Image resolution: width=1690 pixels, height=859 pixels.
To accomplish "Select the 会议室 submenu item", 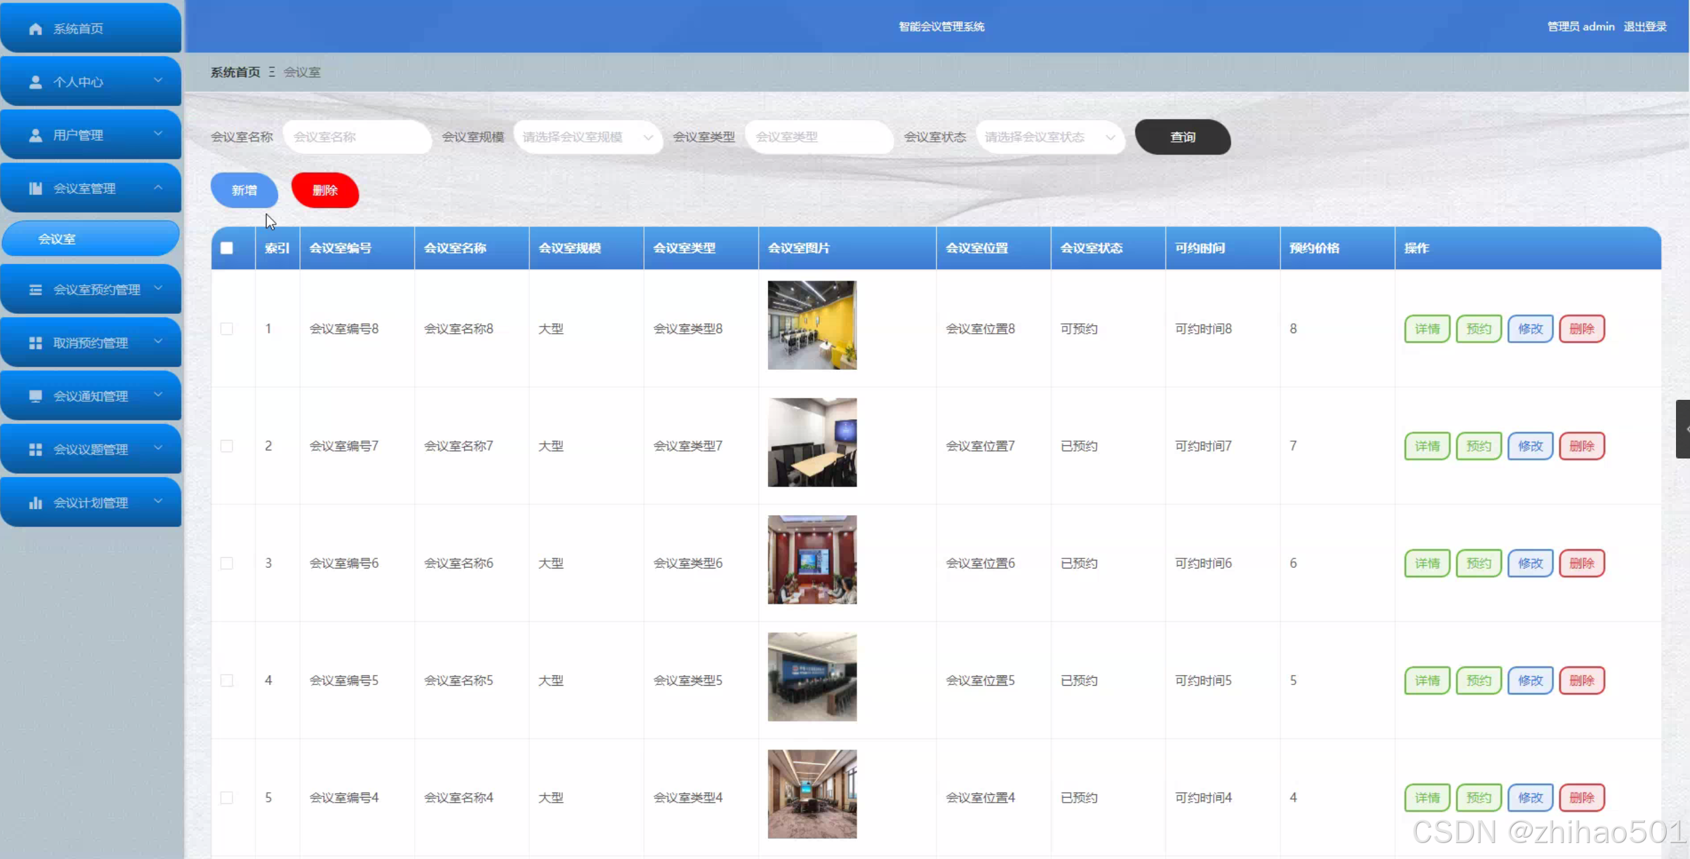I will point(91,239).
